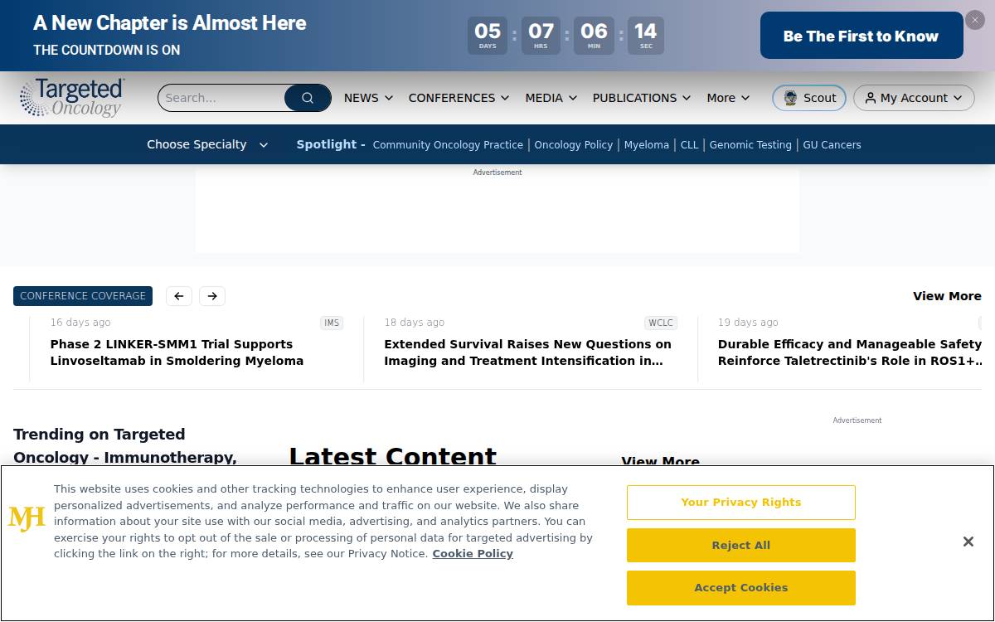Click the CONFERENCE COVERAGE label

(83, 296)
